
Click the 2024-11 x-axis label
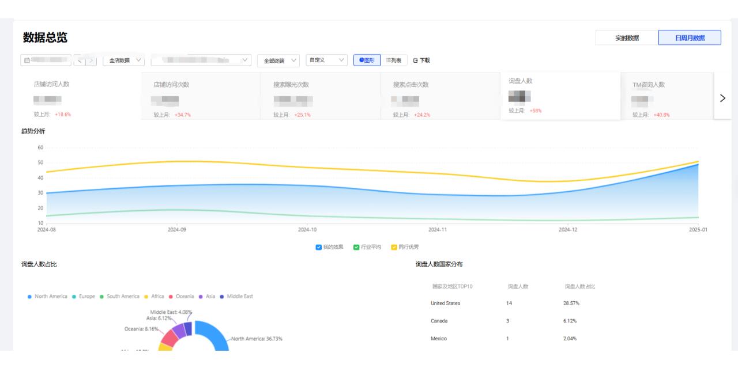[438, 229]
